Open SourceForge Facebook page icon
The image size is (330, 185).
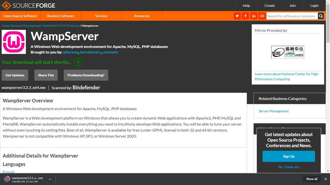[245, 16]
